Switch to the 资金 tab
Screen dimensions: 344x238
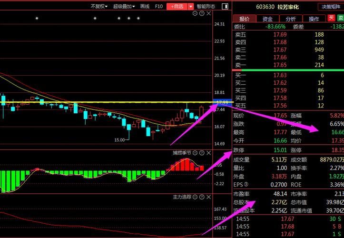(x=268, y=19)
